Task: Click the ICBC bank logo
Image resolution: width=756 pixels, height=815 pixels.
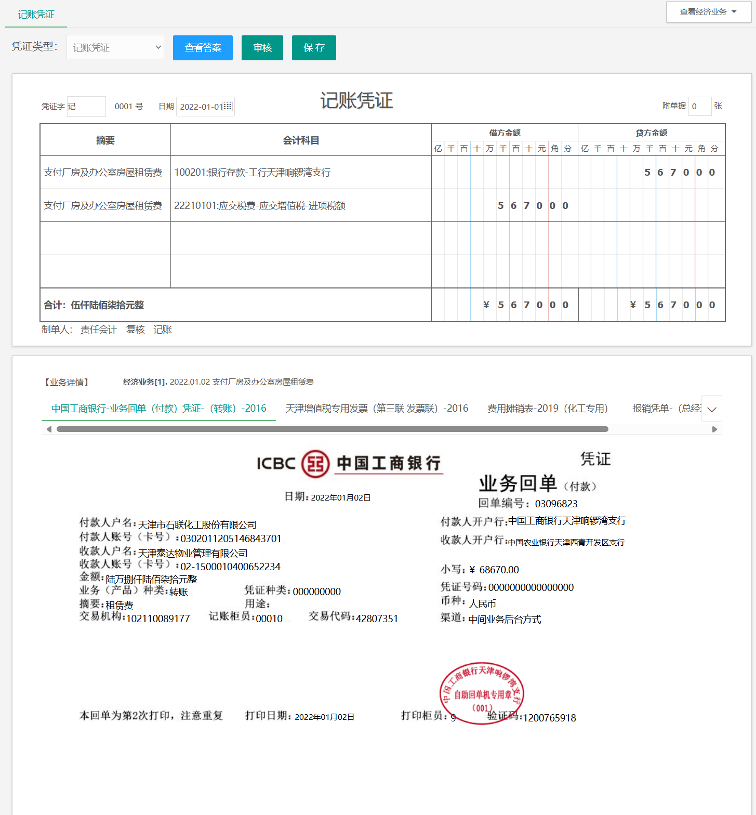Action: click(x=349, y=464)
